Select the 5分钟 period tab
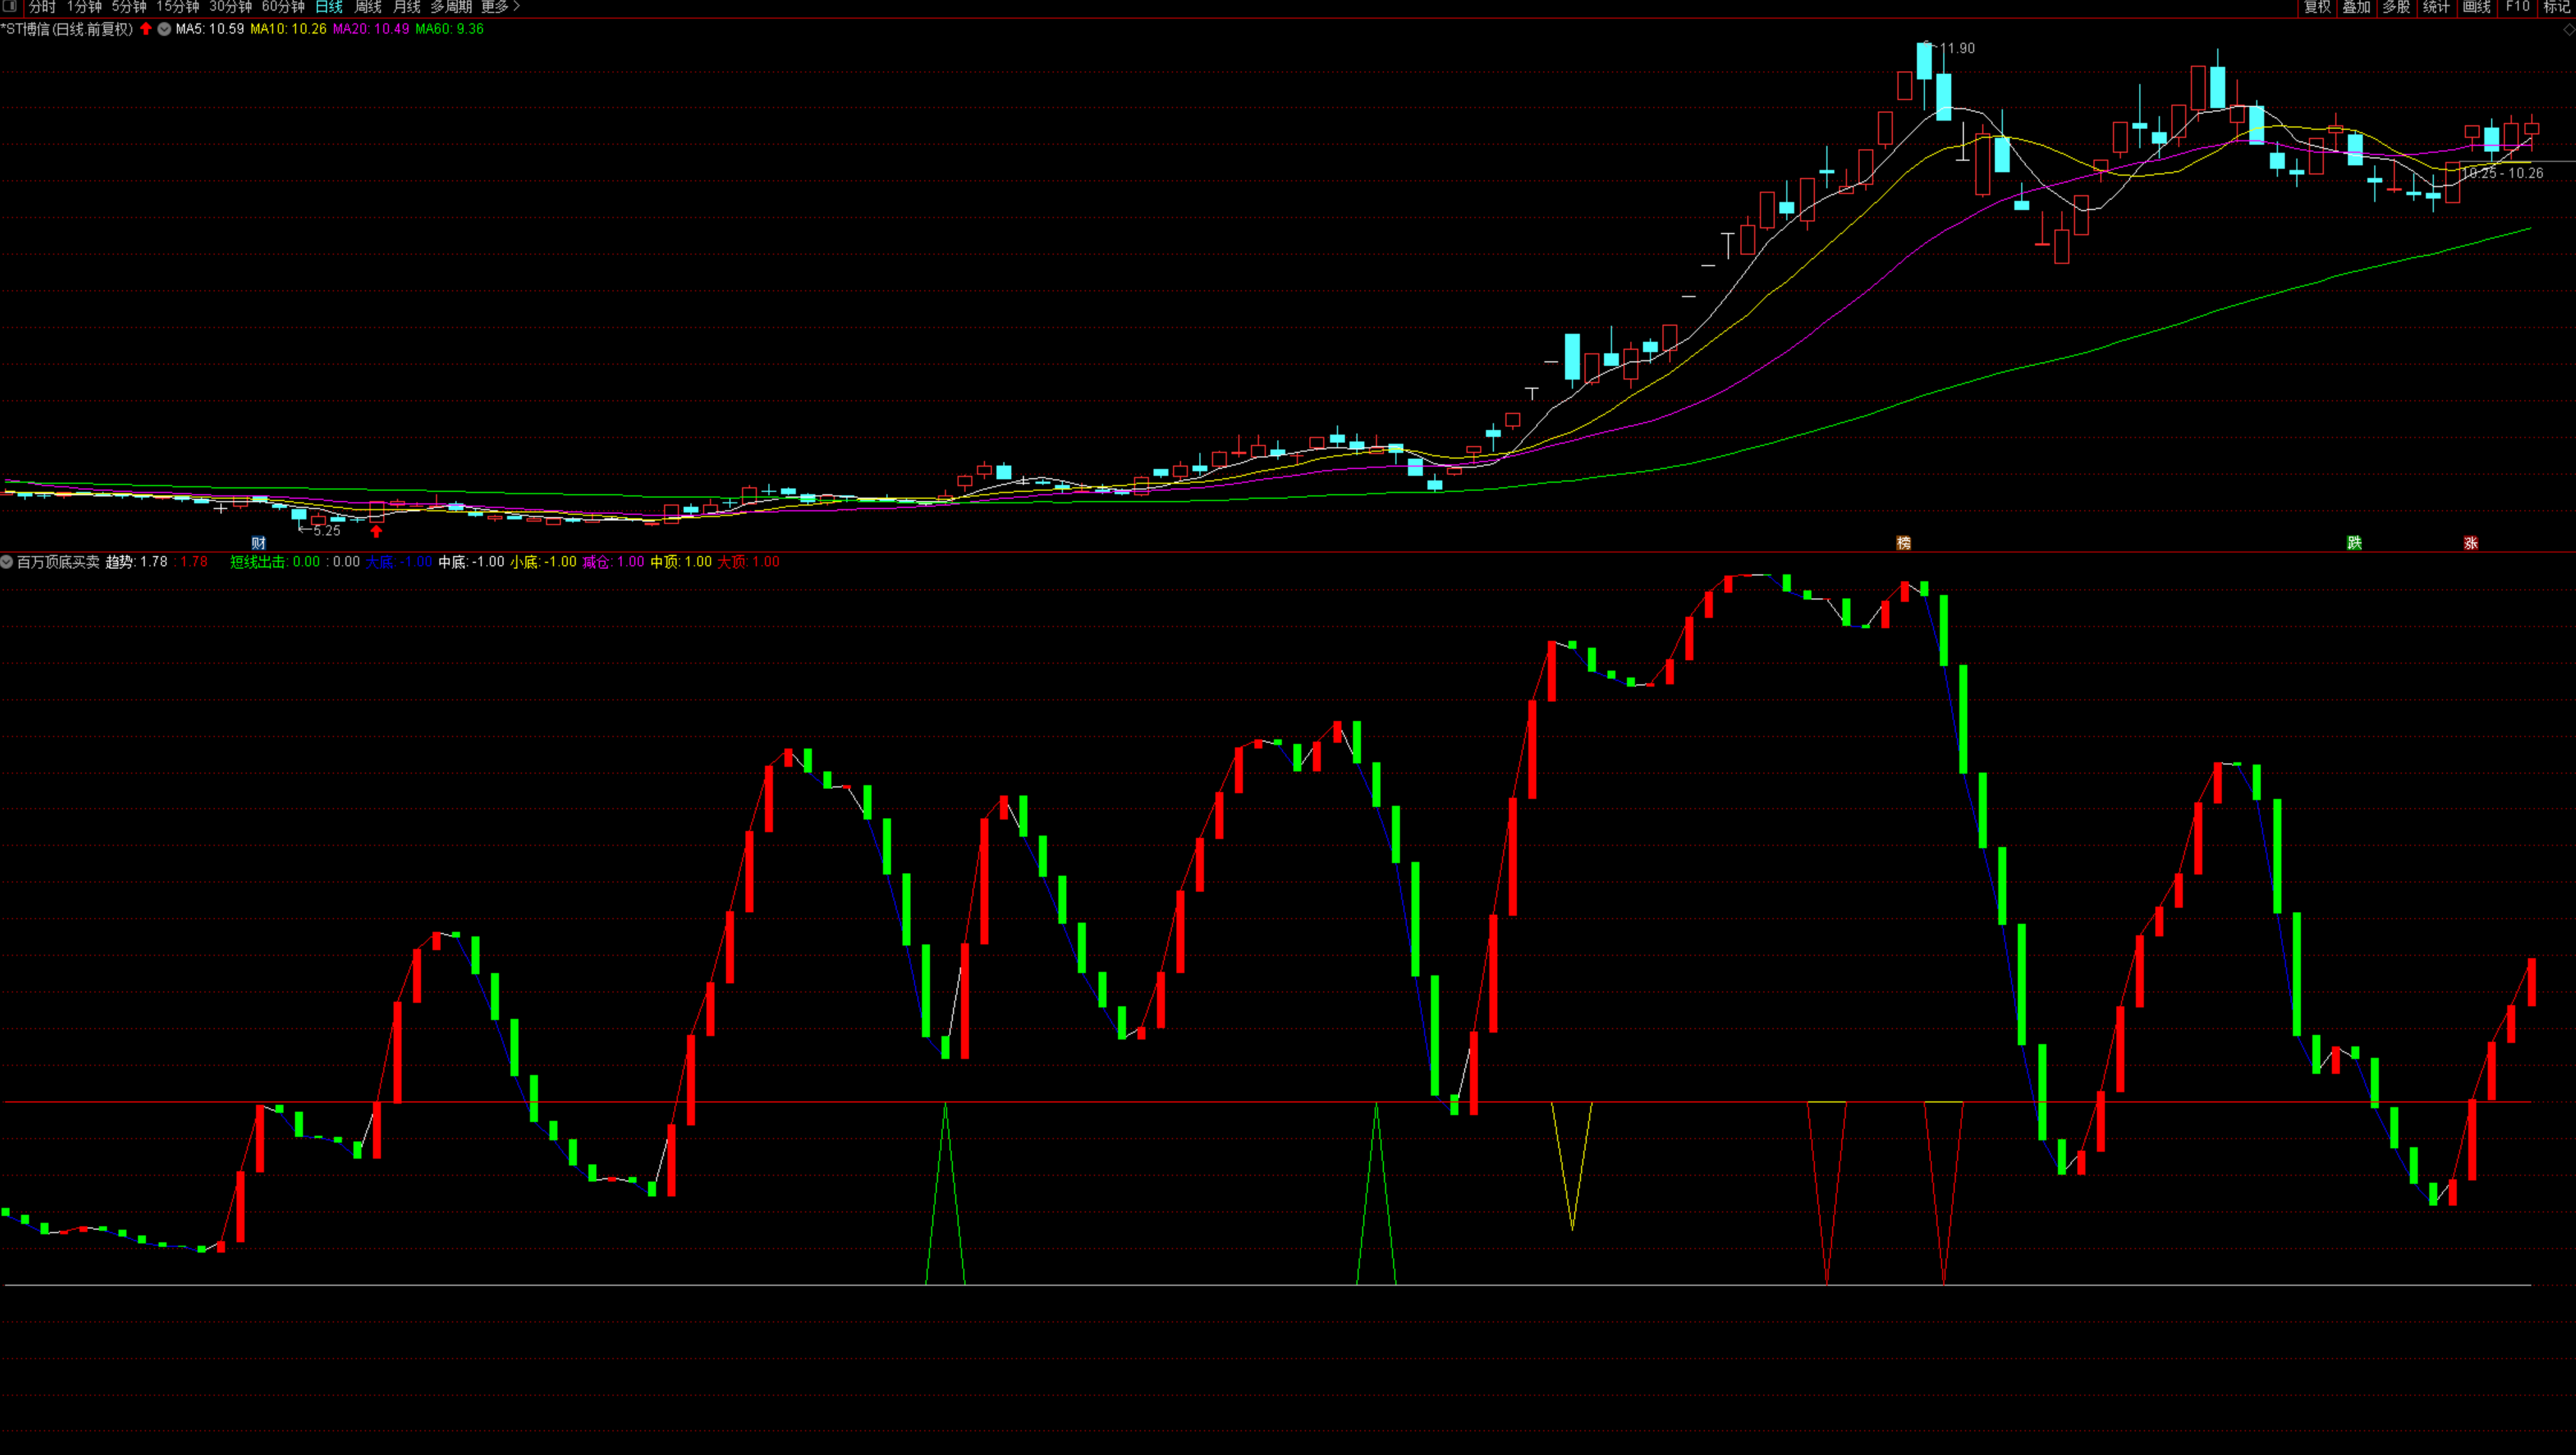Viewport: 2576px width, 1455px height. tap(129, 7)
